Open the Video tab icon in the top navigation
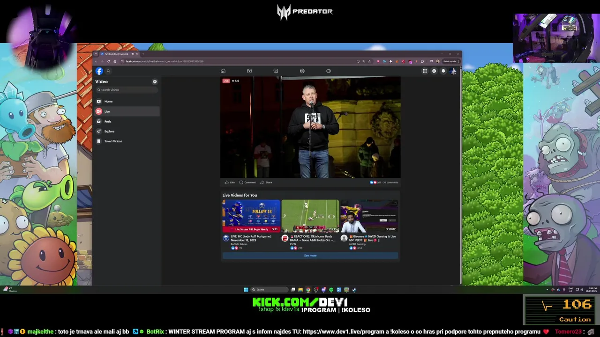The width and height of the screenshot is (600, 337). tap(249, 71)
